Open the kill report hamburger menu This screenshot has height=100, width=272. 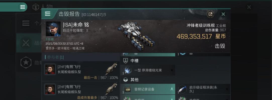tap(48, 14)
